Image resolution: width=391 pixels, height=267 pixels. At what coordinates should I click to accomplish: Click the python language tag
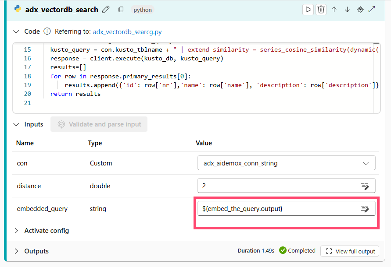[x=142, y=10]
